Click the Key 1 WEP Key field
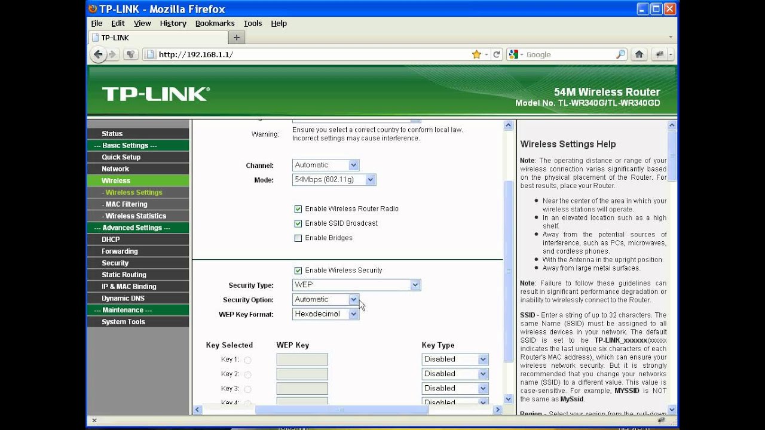The image size is (765, 430). 302,360
